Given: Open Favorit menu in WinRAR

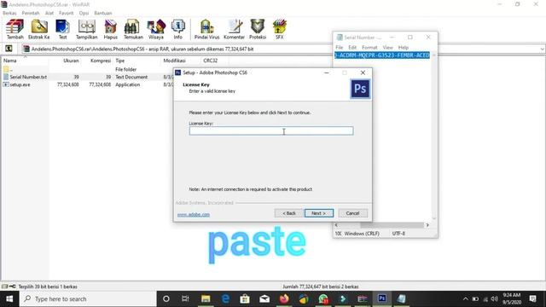Looking at the screenshot, I should click(67, 13).
